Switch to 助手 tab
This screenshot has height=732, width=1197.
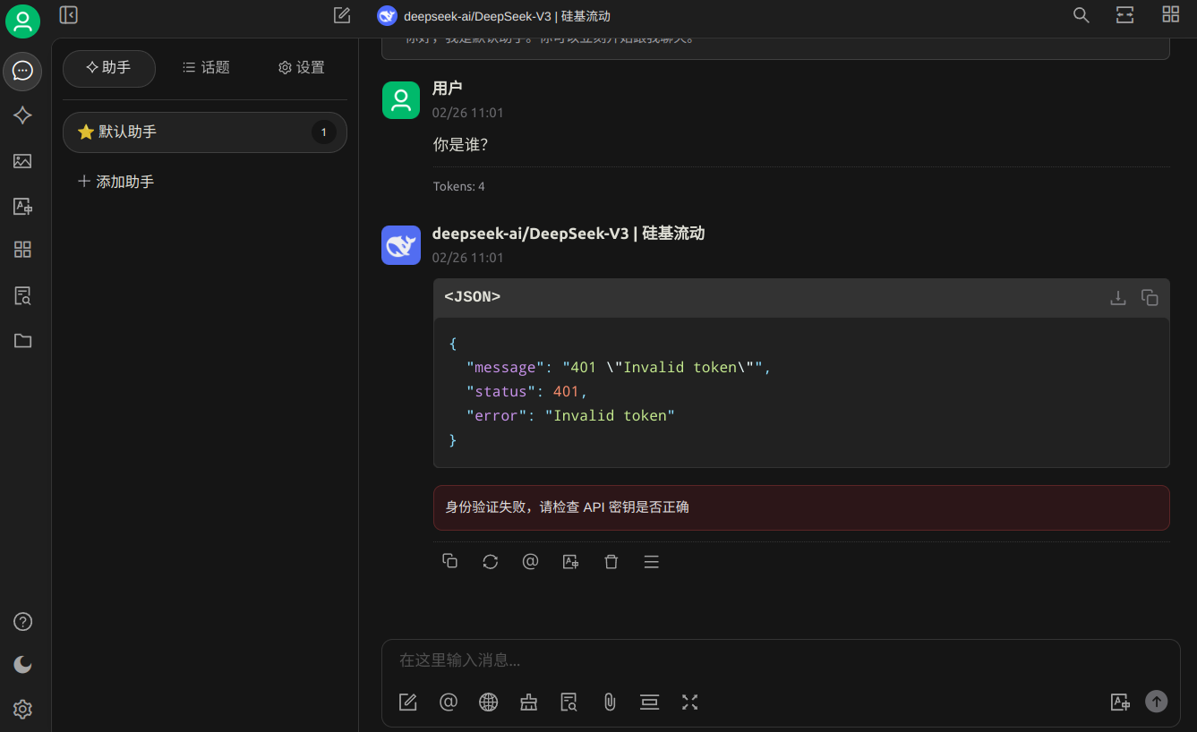(x=109, y=68)
